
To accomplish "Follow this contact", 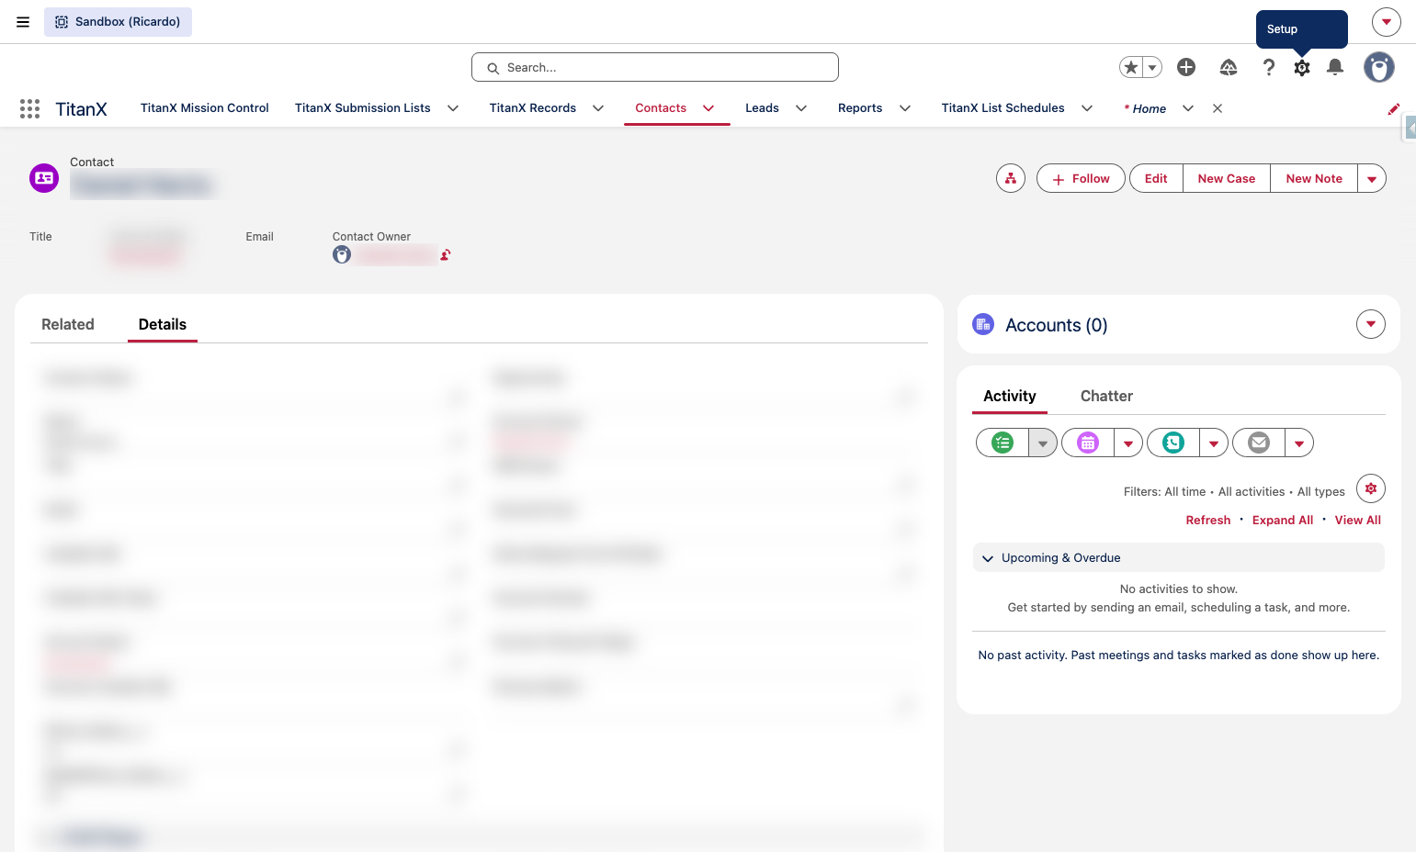I will click(x=1081, y=179).
